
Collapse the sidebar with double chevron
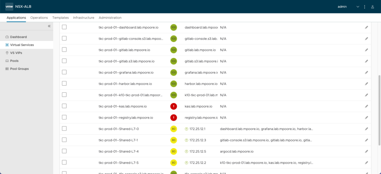[x=49, y=26]
